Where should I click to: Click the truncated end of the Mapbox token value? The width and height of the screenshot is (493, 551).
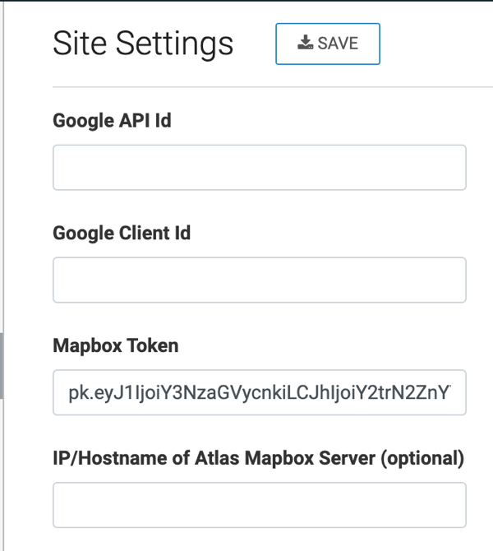click(445, 392)
